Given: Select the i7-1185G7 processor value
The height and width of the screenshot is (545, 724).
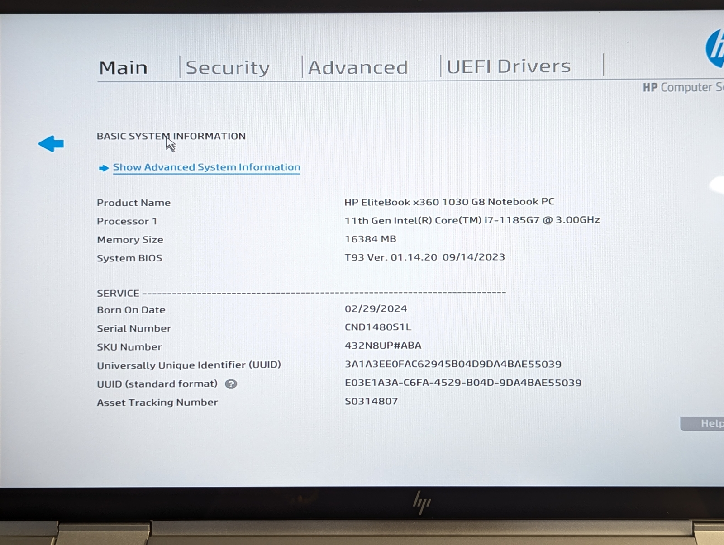Looking at the screenshot, I should 472,220.
